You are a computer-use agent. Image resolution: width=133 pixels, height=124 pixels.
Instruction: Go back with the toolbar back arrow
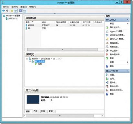(x=4, y=11)
